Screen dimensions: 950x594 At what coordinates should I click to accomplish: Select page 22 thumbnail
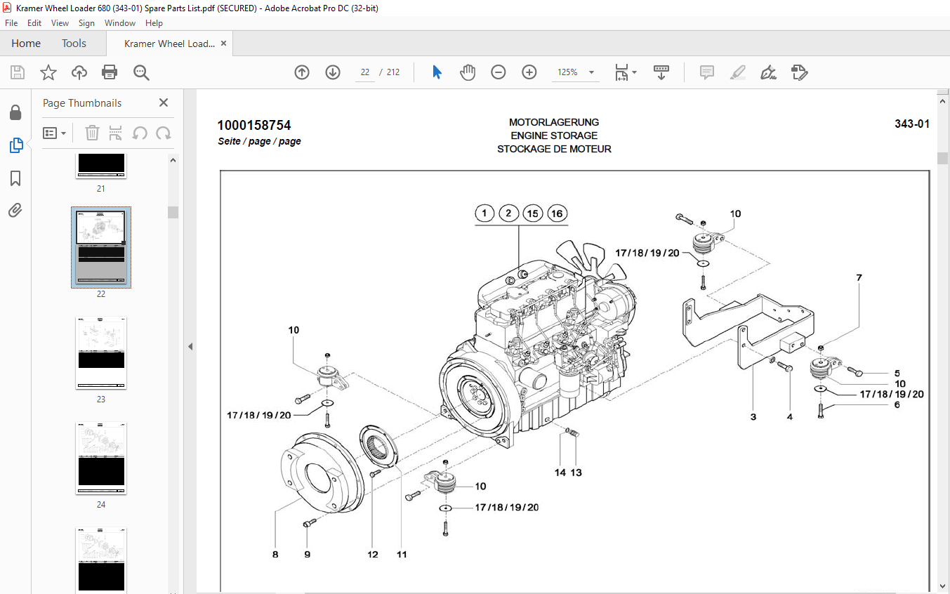click(x=101, y=247)
